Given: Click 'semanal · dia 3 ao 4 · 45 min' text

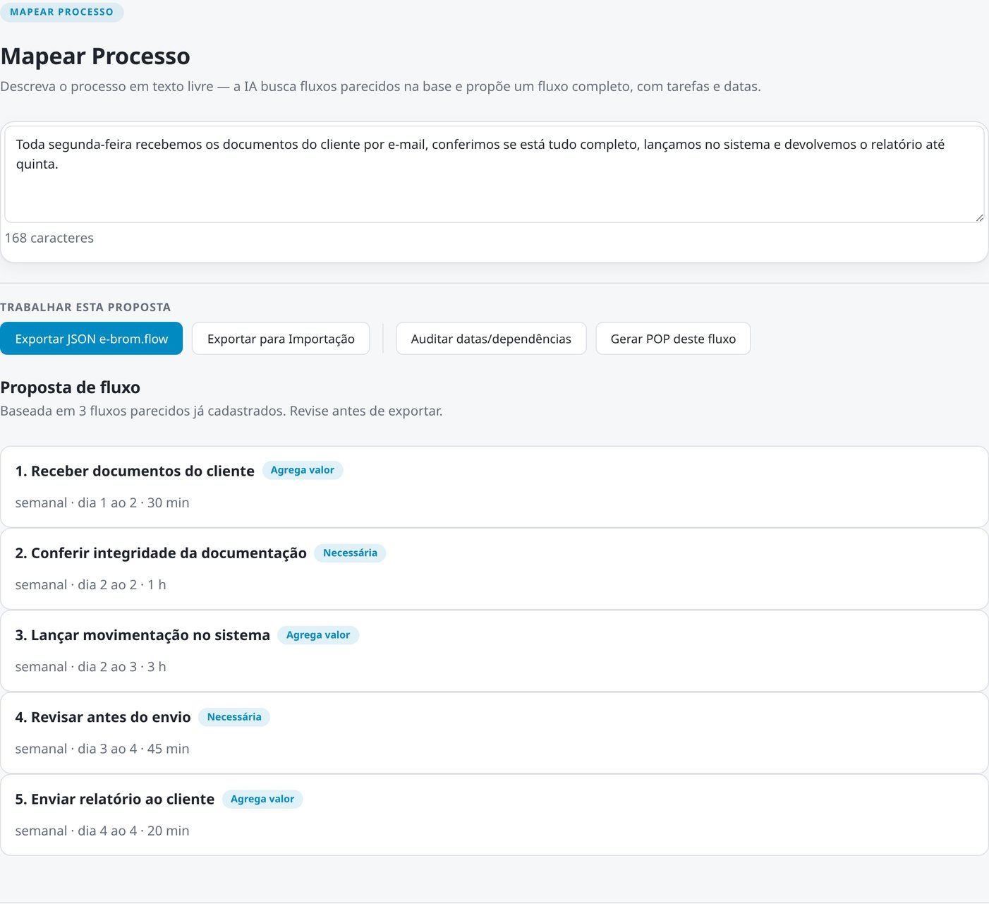Looking at the screenshot, I should point(102,749).
